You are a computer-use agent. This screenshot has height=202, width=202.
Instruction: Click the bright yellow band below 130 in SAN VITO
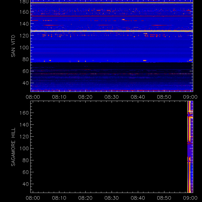coord(112,31)
